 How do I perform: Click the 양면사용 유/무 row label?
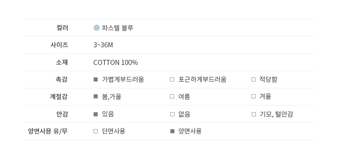(48, 131)
